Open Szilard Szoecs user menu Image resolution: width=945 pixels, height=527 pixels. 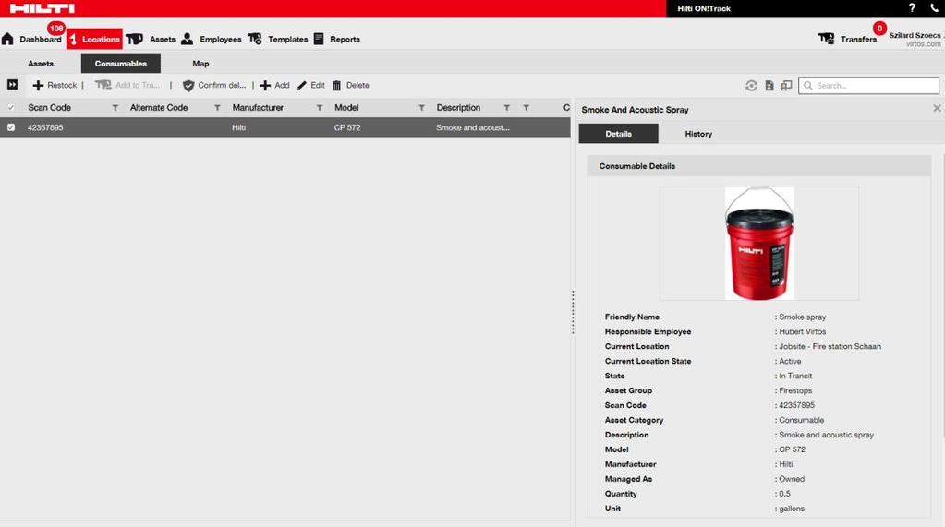coord(915,39)
